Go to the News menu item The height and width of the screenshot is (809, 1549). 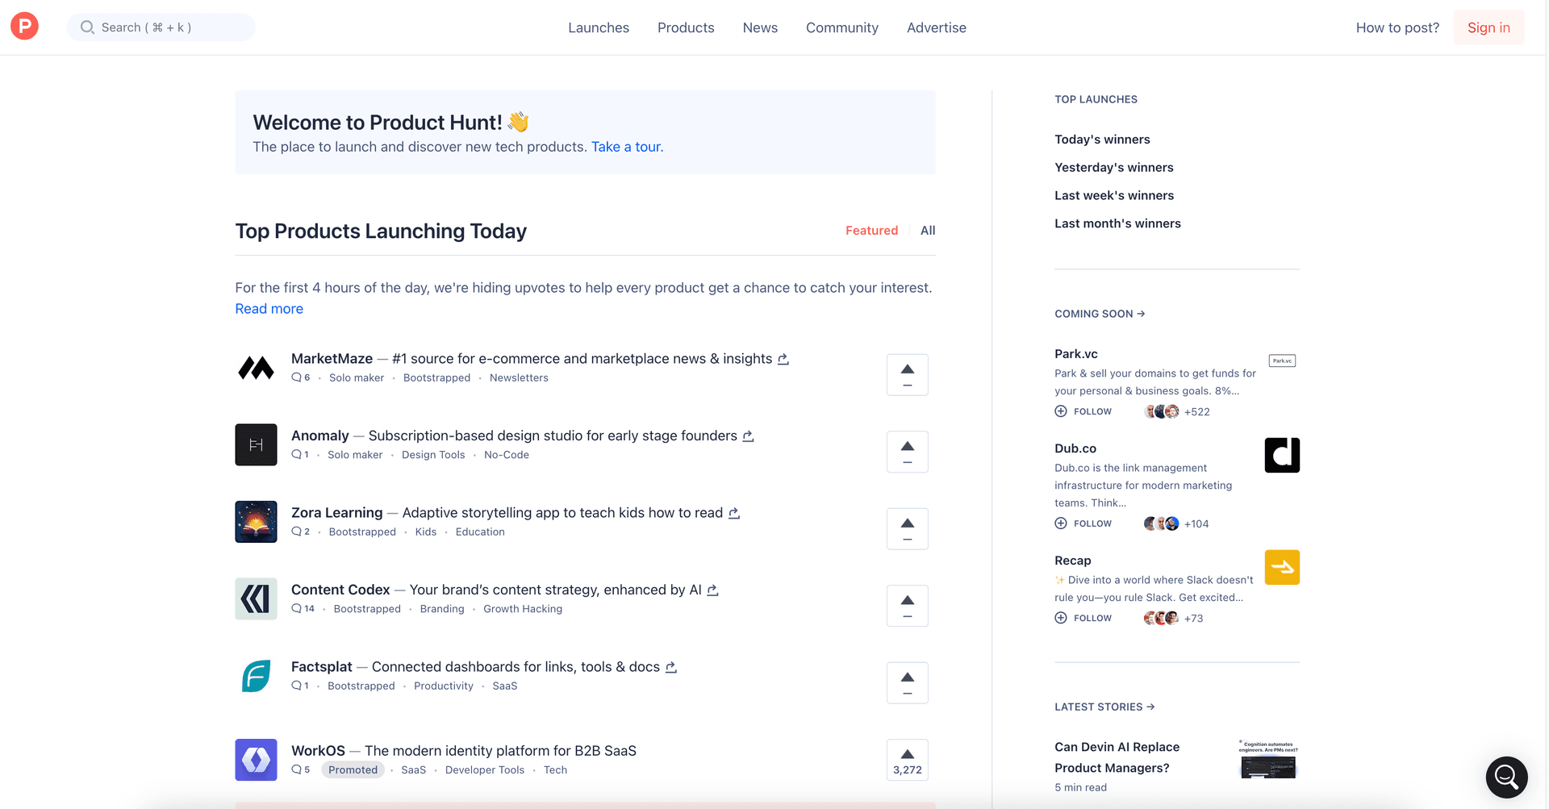coord(760,27)
